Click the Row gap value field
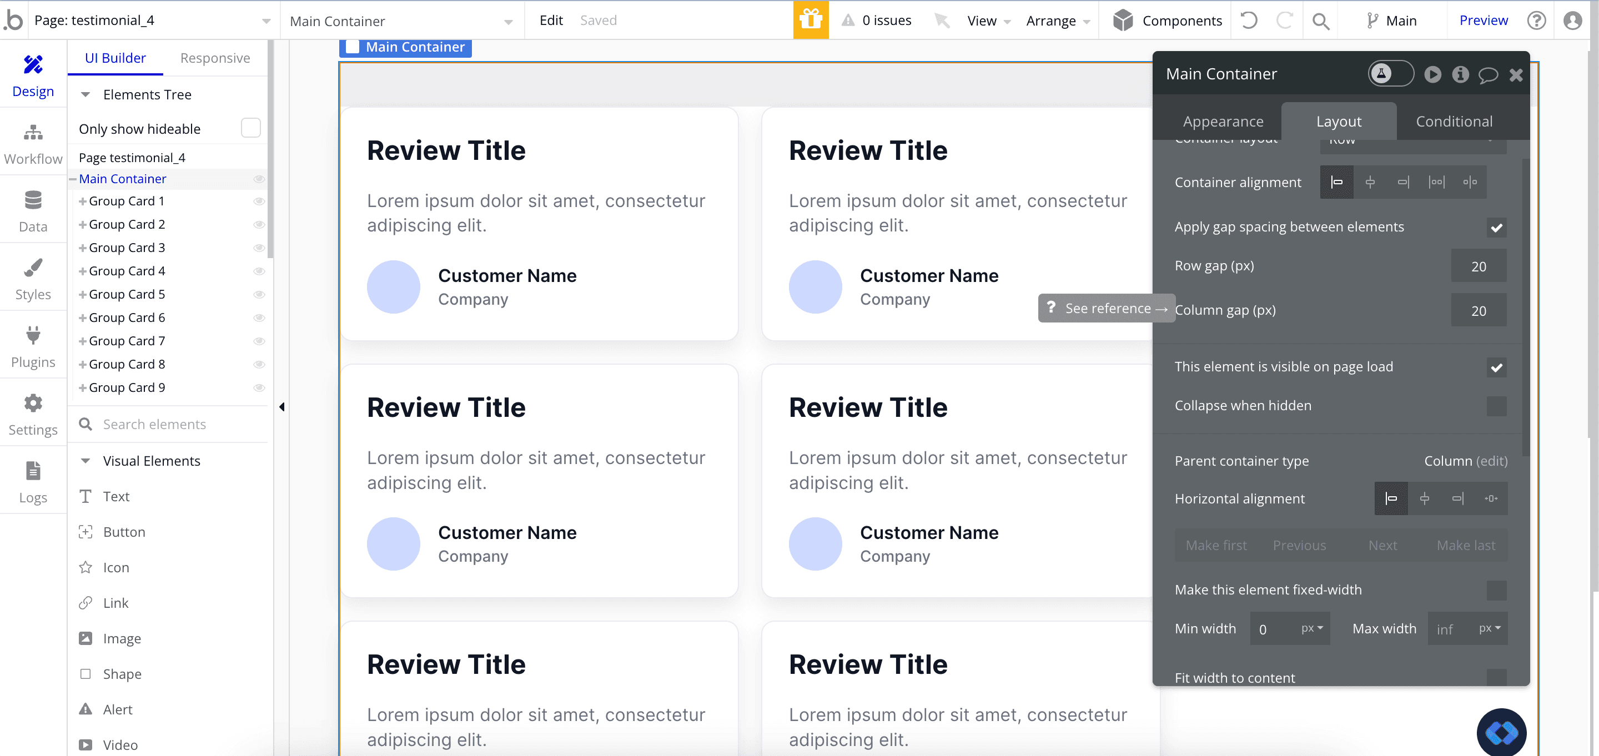 point(1478,266)
